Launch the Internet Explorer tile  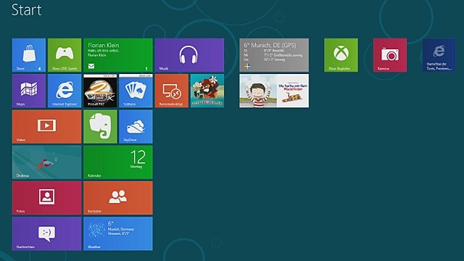[x=65, y=91]
